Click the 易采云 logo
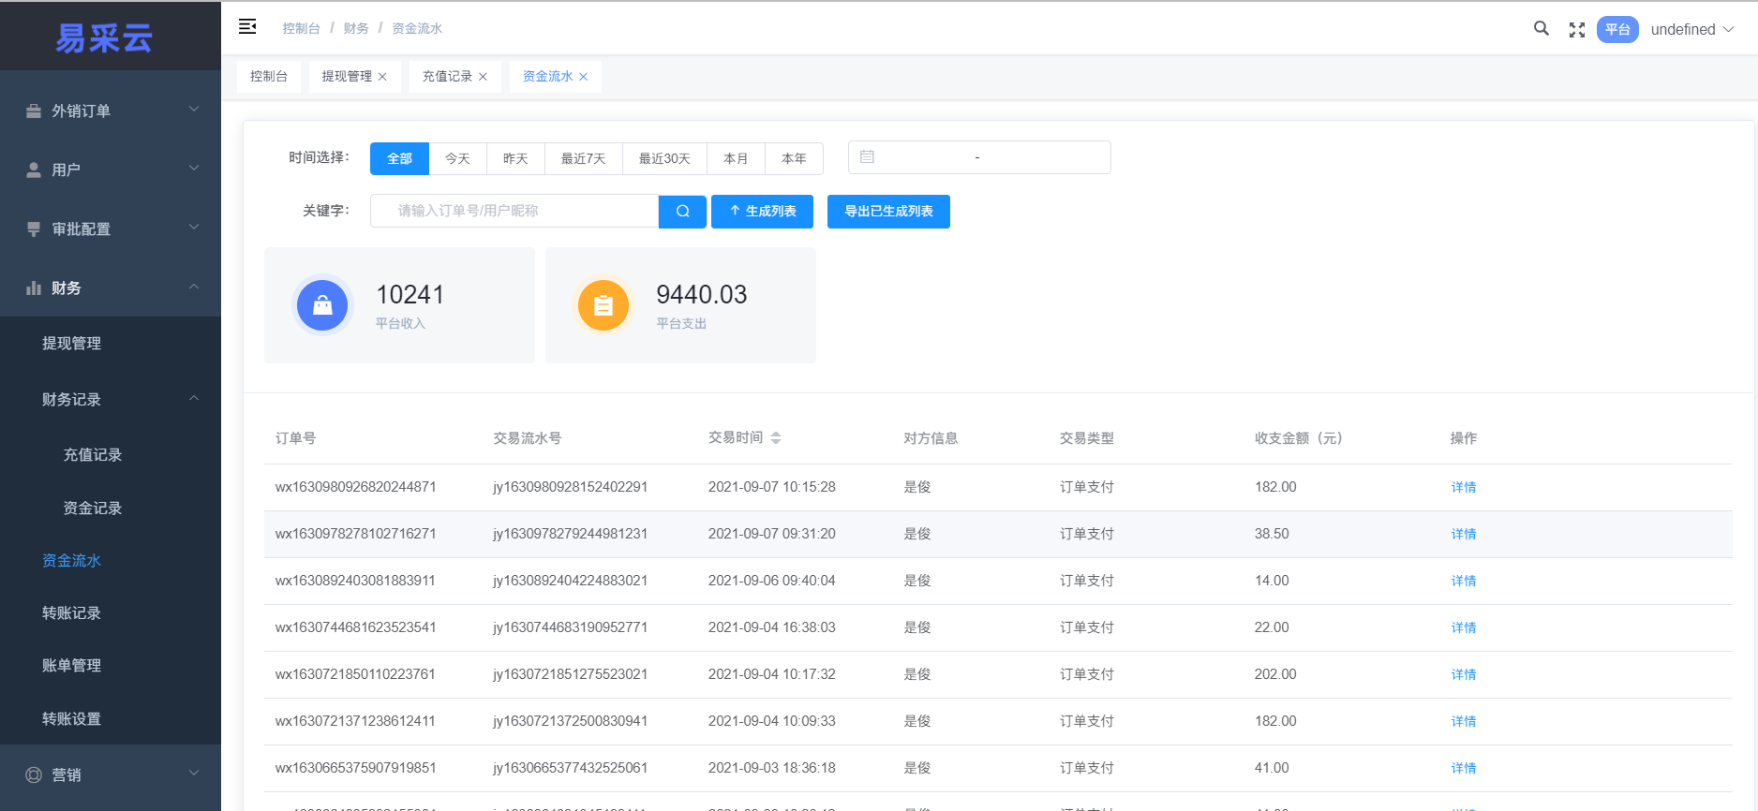The image size is (1758, 811). point(104,37)
